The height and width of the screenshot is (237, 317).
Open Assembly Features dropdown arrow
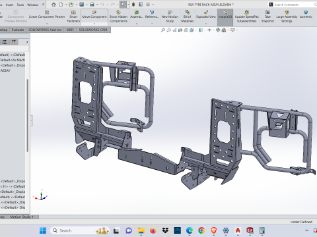pyautogui.click(x=137, y=23)
